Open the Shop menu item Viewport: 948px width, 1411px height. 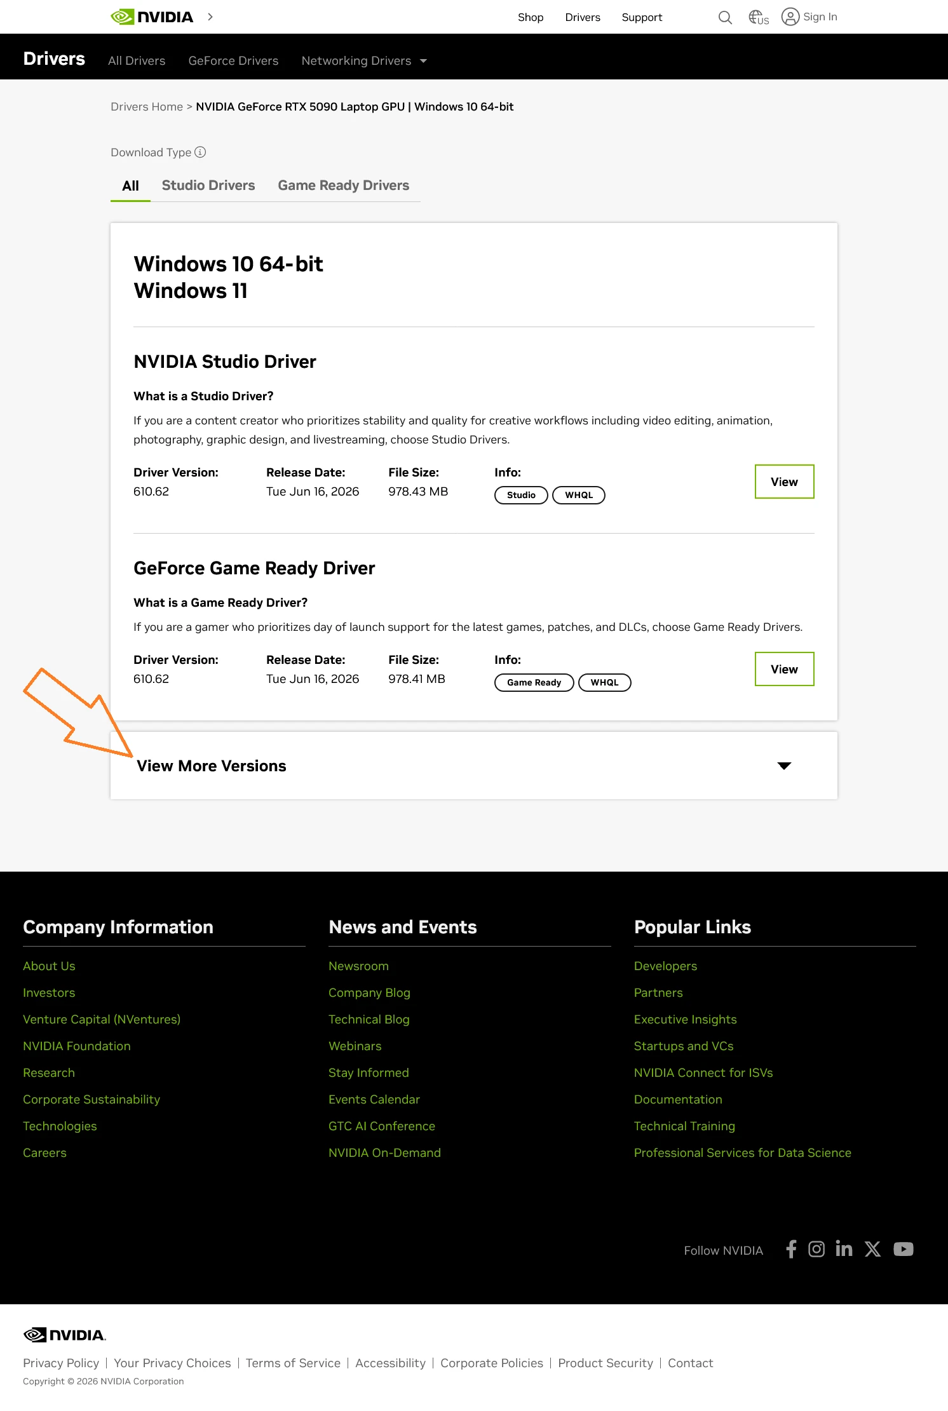(530, 17)
